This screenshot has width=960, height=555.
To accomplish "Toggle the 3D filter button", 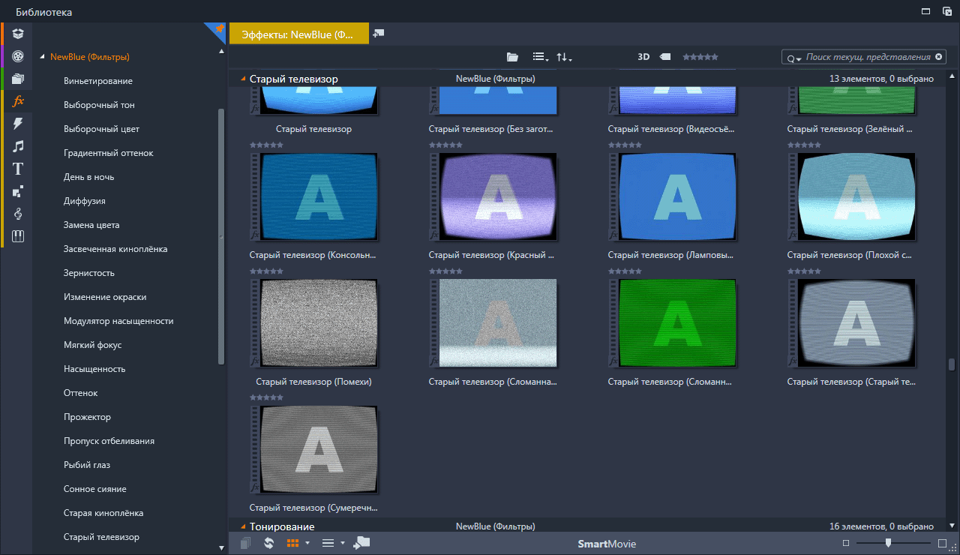I will click(x=643, y=57).
